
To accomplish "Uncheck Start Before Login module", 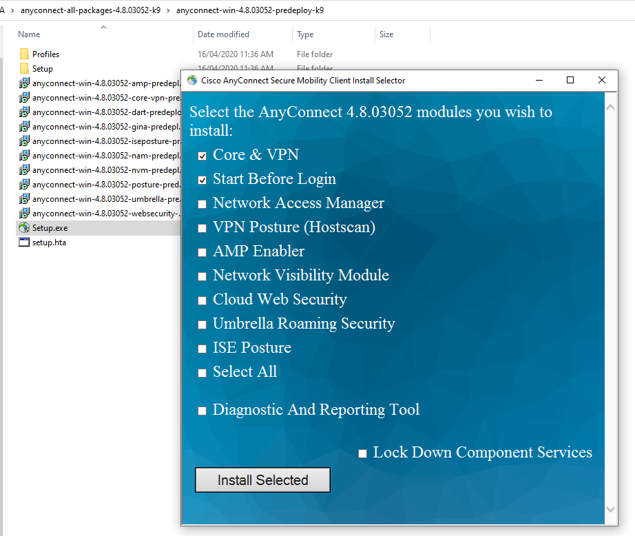I will coord(202,180).
